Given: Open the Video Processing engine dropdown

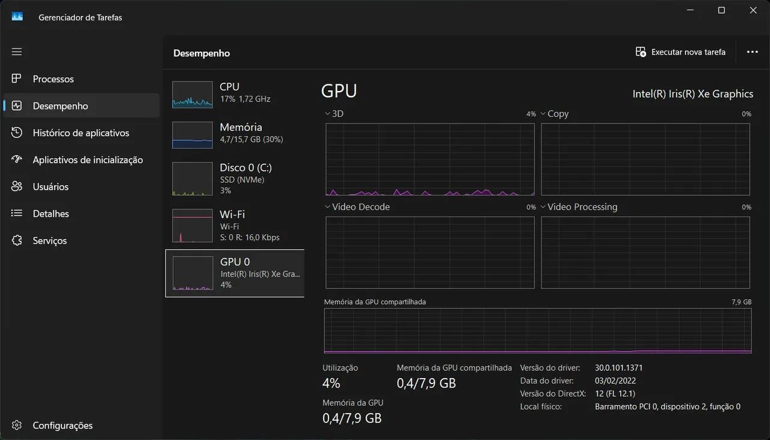Looking at the screenshot, I should pyautogui.click(x=543, y=206).
